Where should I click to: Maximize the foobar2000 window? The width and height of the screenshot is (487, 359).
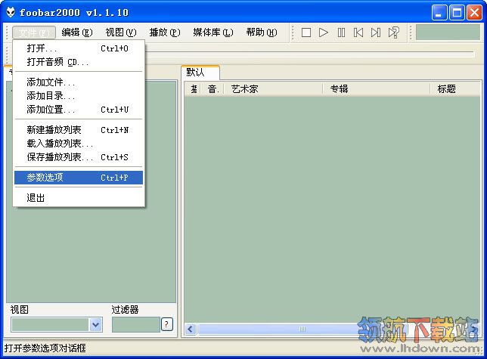(x=457, y=13)
